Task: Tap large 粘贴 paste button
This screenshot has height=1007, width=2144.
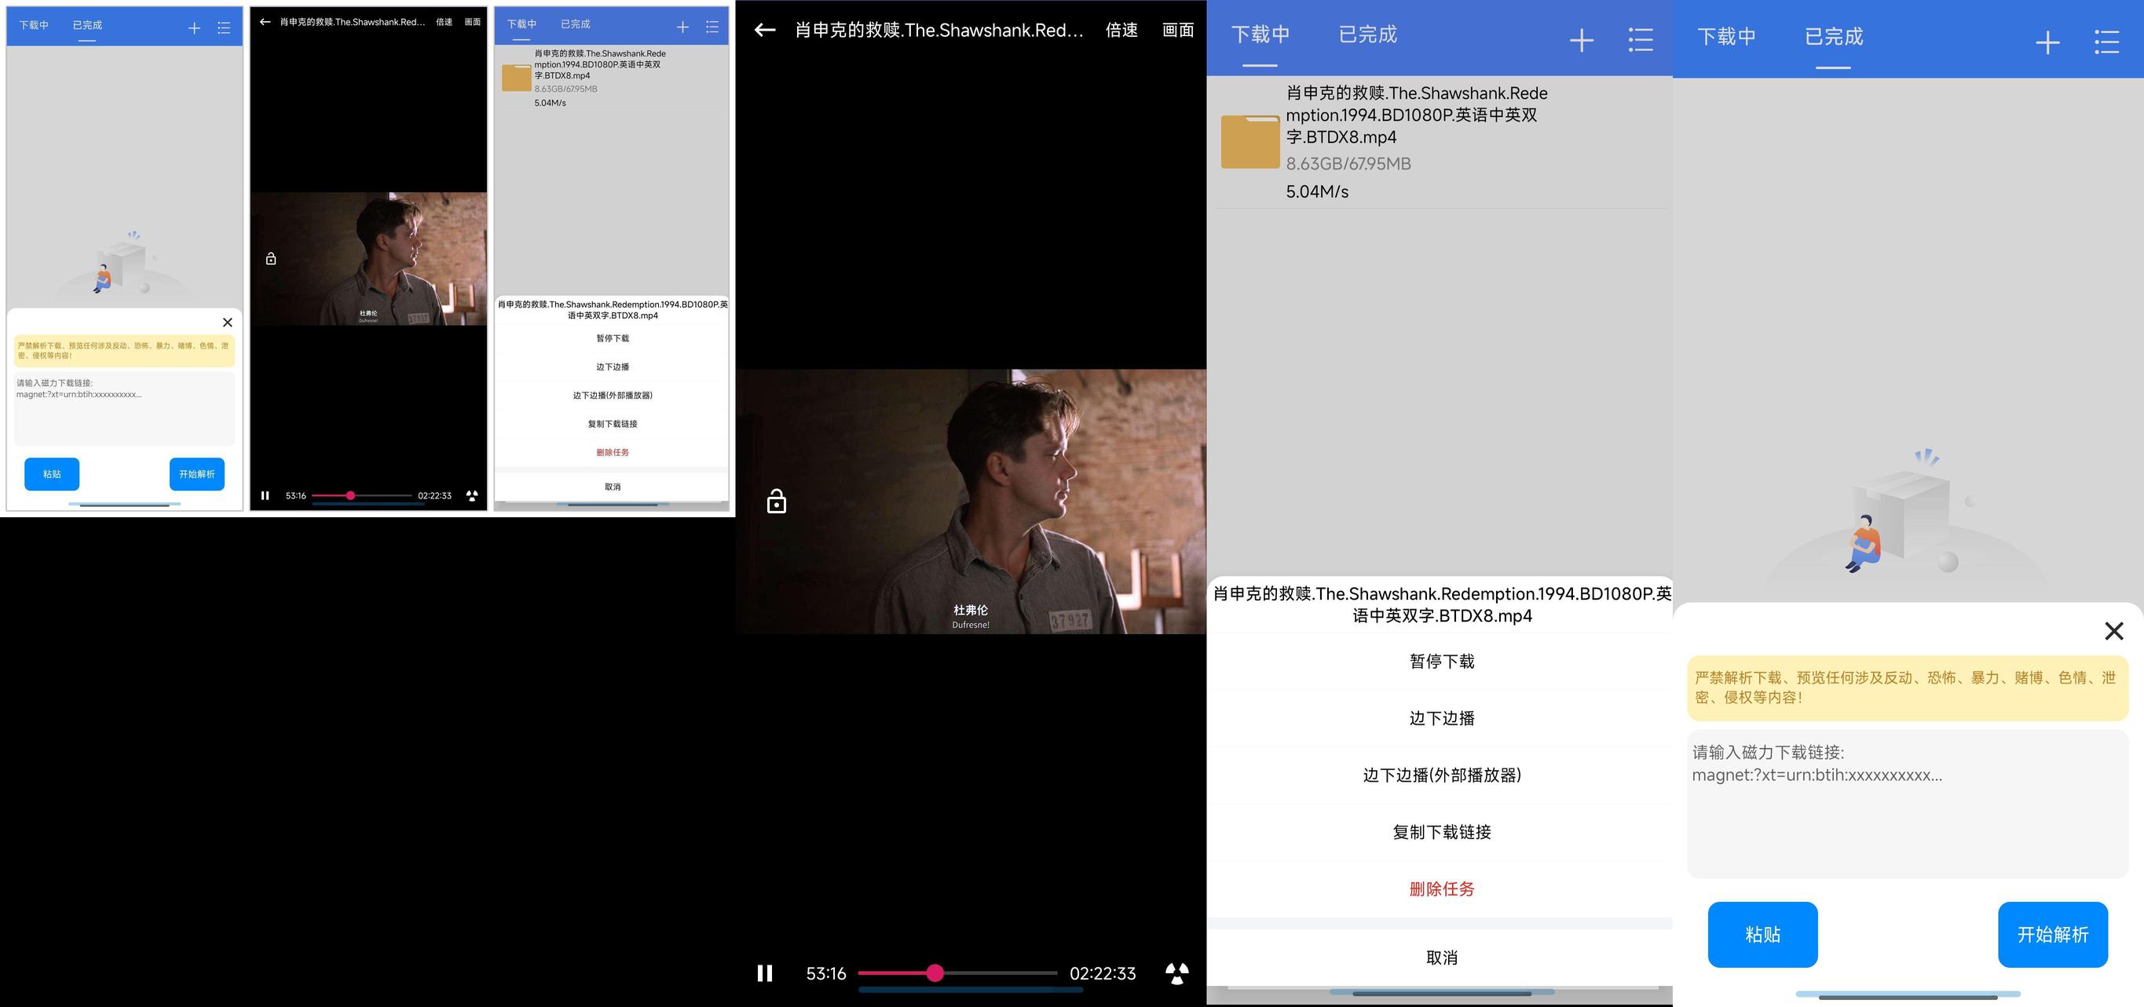Action: pos(1763,935)
